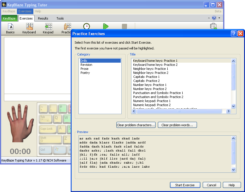Open the Basics exercises icon
The width and height of the screenshot is (245, 192).
point(10,28)
